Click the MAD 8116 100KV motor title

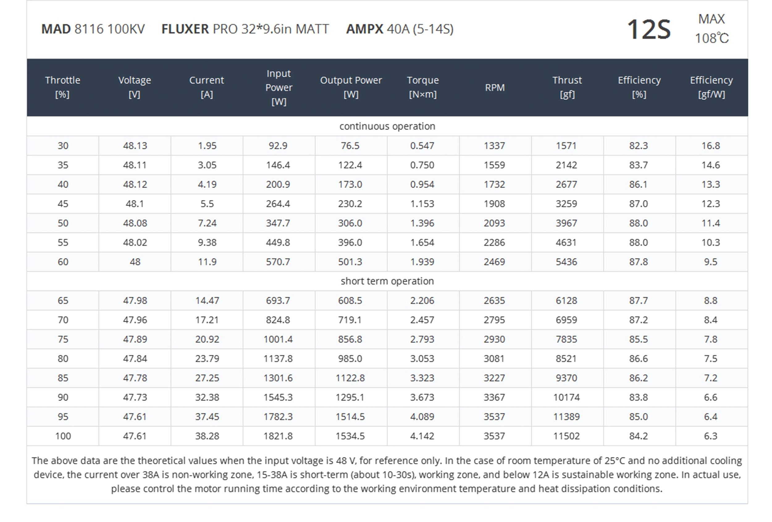pyautogui.click(x=93, y=29)
